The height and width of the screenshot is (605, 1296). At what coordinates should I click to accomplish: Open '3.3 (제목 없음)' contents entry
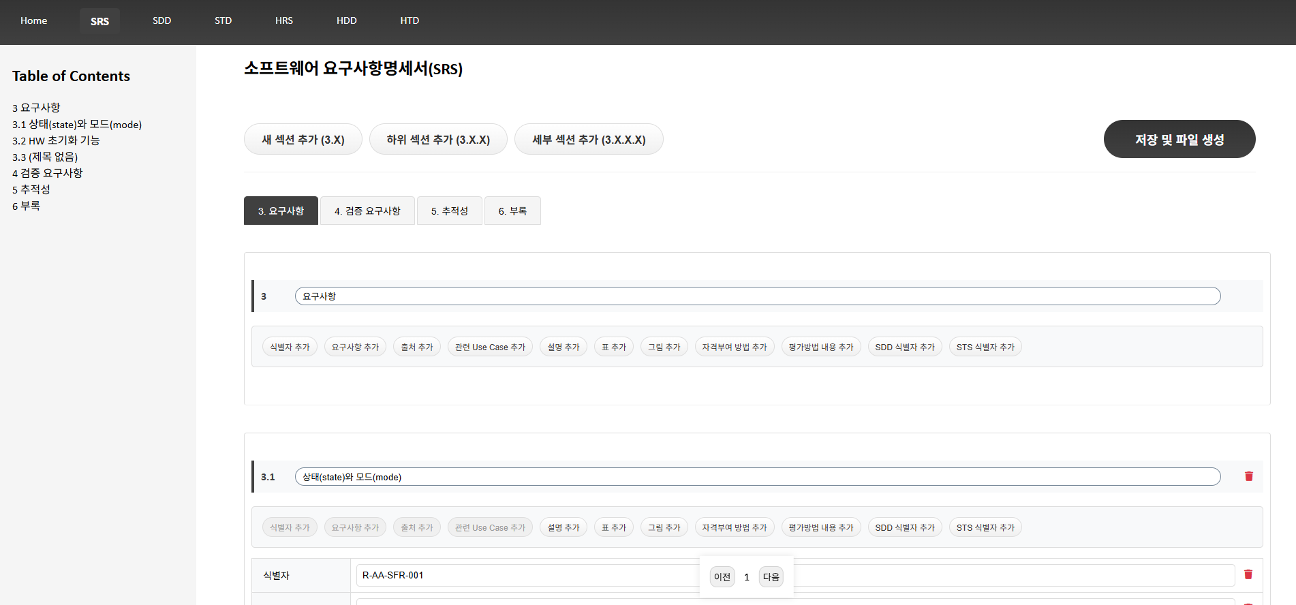pyautogui.click(x=45, y=157)
